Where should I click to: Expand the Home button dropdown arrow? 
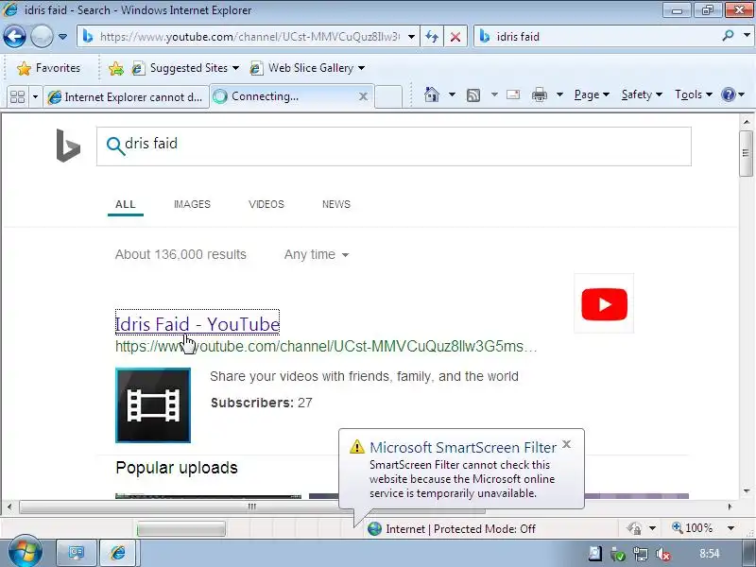click(x=452, y=94)
